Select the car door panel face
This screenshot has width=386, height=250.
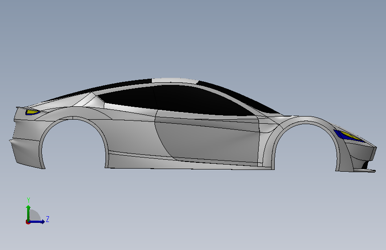[207, 139]
